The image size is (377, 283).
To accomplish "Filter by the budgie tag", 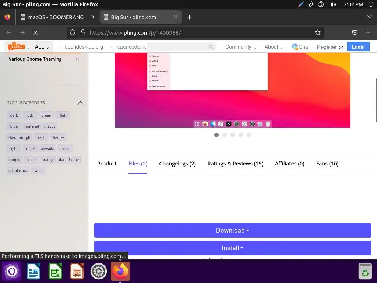I will click(14, 160).
